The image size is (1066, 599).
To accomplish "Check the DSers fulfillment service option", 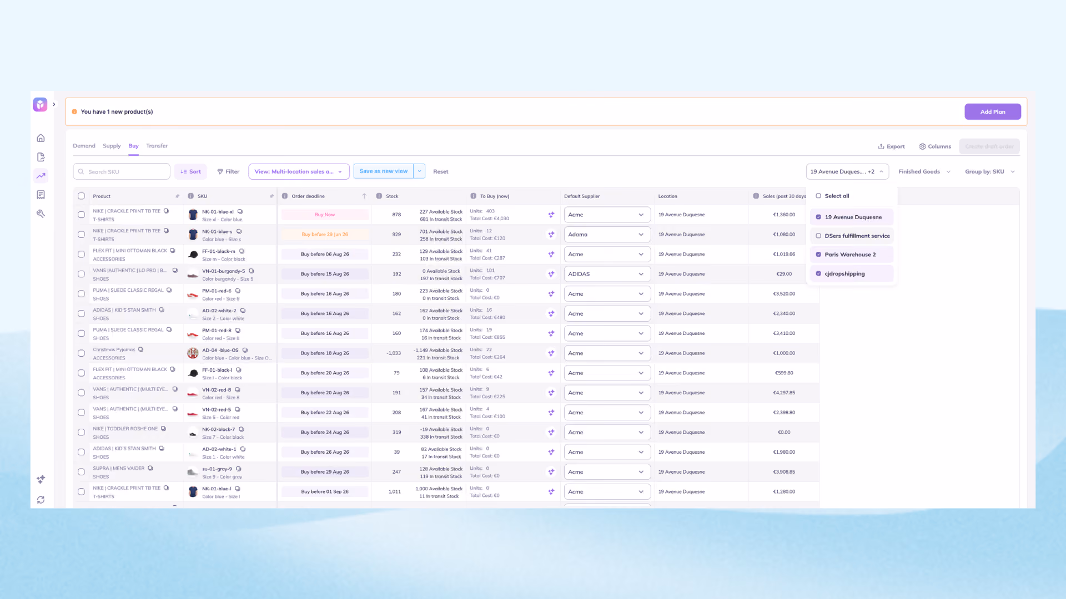I will tap(818, 236).
